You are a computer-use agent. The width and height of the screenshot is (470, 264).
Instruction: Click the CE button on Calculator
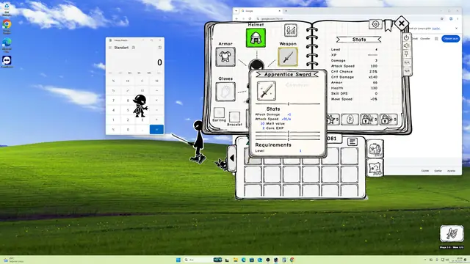tap(128, 81)
